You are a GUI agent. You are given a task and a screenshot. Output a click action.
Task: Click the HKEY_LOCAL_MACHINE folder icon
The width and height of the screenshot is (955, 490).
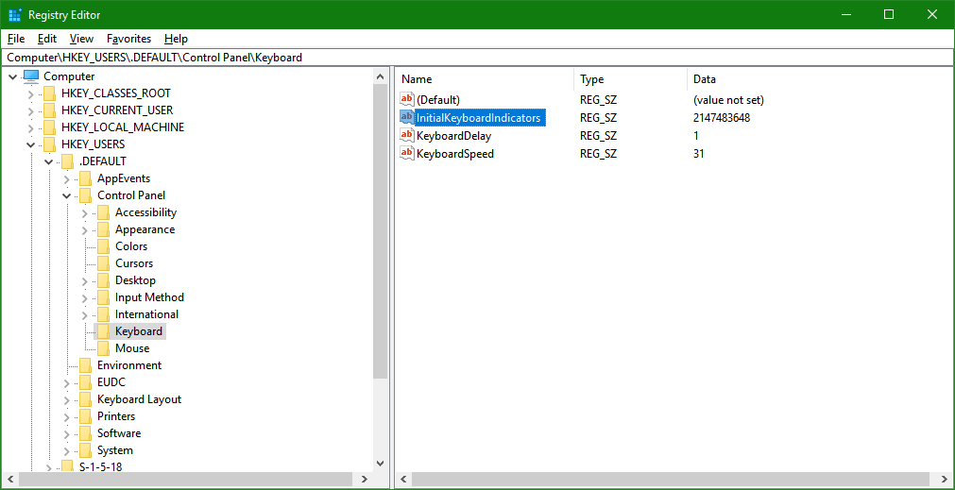(50, 127)
